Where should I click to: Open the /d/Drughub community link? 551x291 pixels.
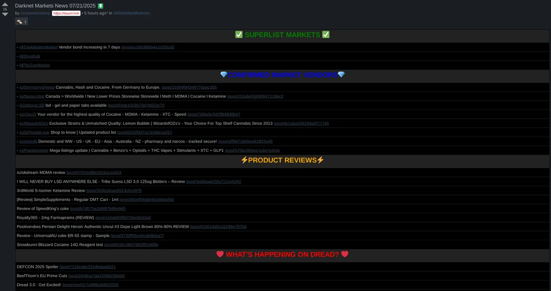pos(29,56)
